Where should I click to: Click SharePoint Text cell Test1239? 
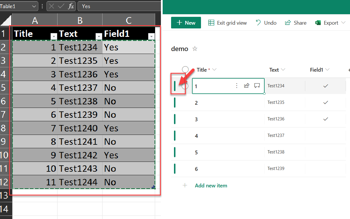coord(285,169)
